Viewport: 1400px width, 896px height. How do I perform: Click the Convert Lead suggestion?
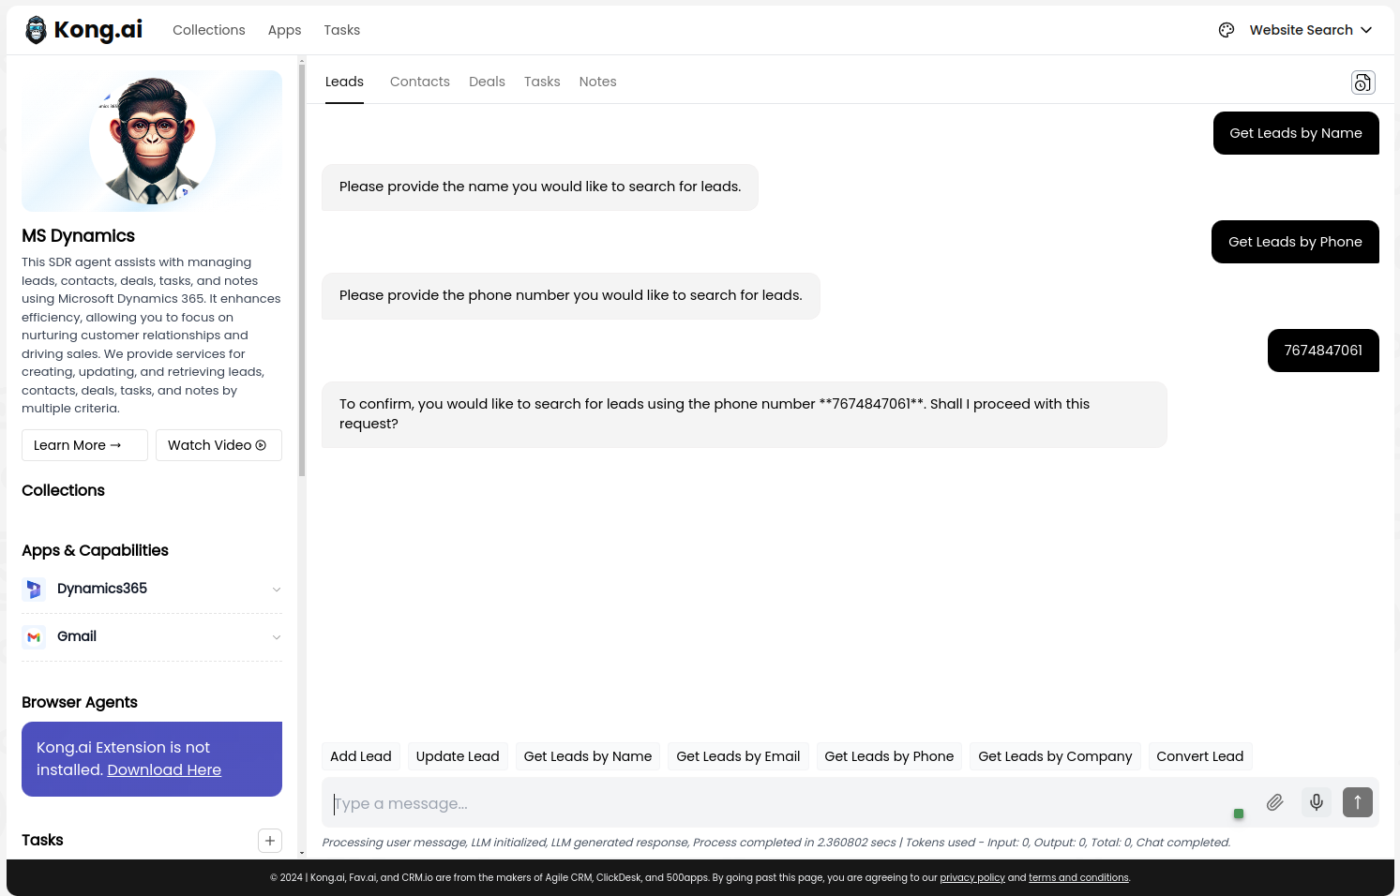pos(1200,756)
